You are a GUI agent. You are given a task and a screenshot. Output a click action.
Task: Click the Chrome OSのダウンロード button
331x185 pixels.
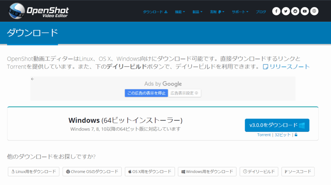tap(92, 171)
